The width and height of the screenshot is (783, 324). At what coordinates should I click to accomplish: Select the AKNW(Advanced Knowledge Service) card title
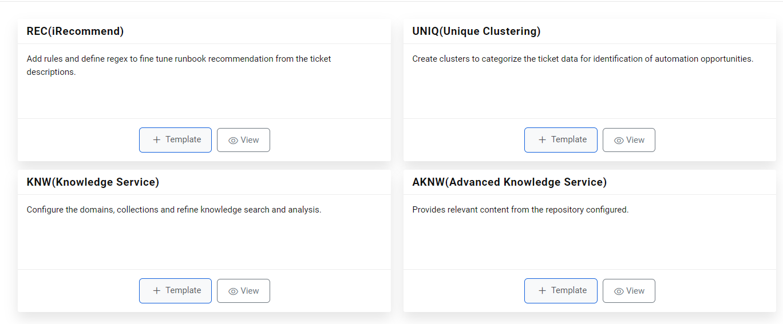pyautogui.click(x=509, y=182)
